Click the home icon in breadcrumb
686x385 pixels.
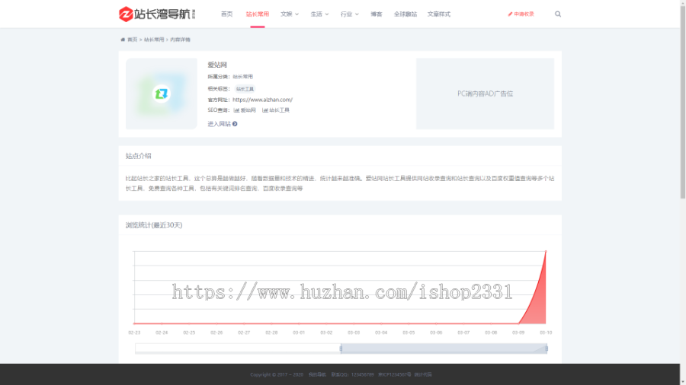pyautogui.click(x=123, y=40)
